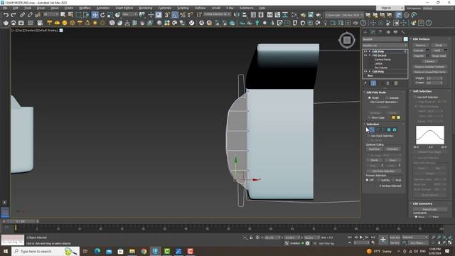455x256 pixels.
Task: Open the Modifier List dropdown
Action: pyautogui.click(x=385, y=46)
